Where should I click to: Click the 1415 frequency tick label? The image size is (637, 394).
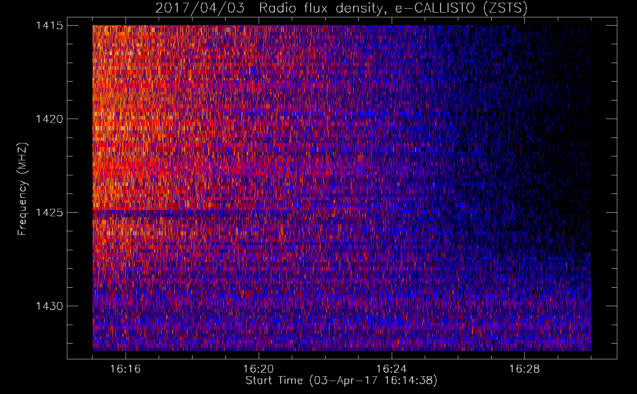click(49, 26)
